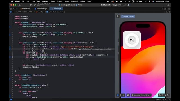Open the related items grid icon
180x101 pixels.
(11, 9)
